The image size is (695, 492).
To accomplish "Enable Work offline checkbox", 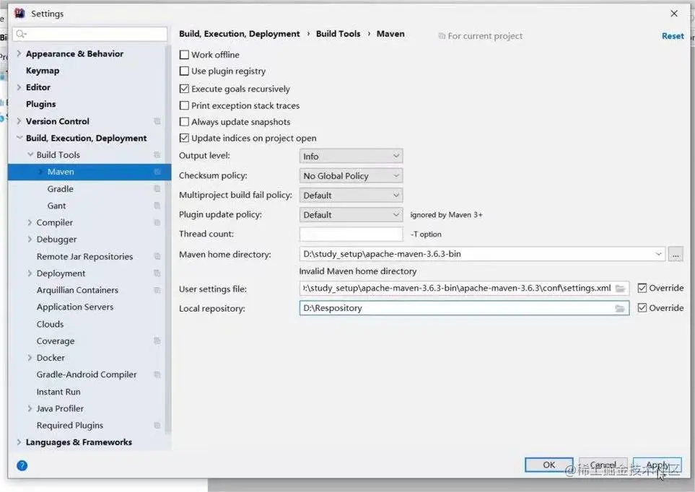I will point(184,55).
